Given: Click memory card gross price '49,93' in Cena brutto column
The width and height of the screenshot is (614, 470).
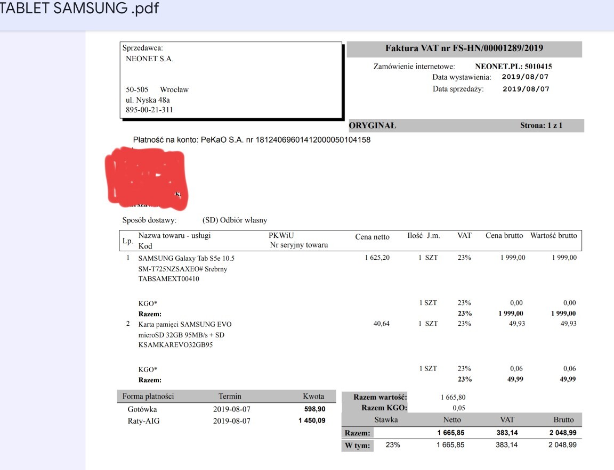Looking at the screenshot, I should (x=517, y=324).
